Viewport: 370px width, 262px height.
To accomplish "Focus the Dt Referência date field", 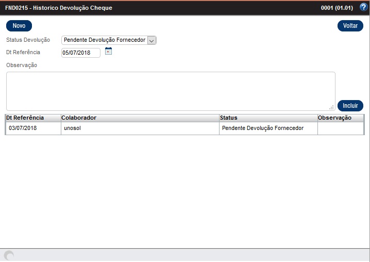I will tap(81, 53).
